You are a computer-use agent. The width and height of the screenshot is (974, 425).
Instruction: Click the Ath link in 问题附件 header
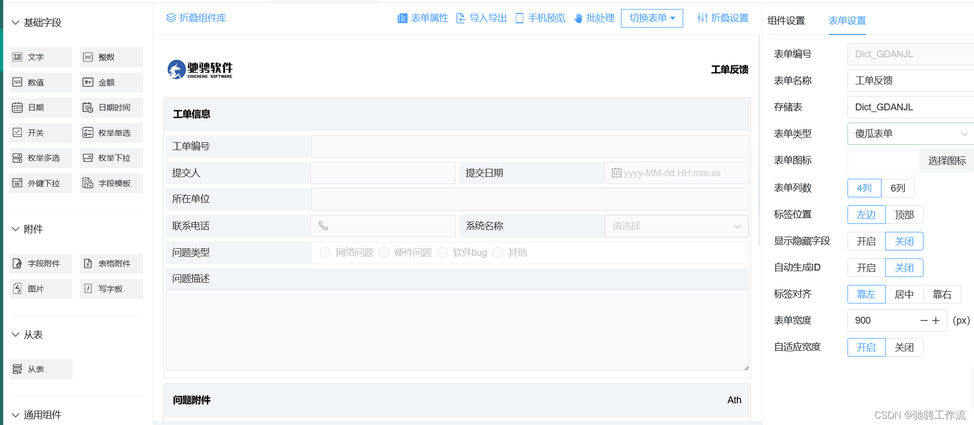pos(734,400)
